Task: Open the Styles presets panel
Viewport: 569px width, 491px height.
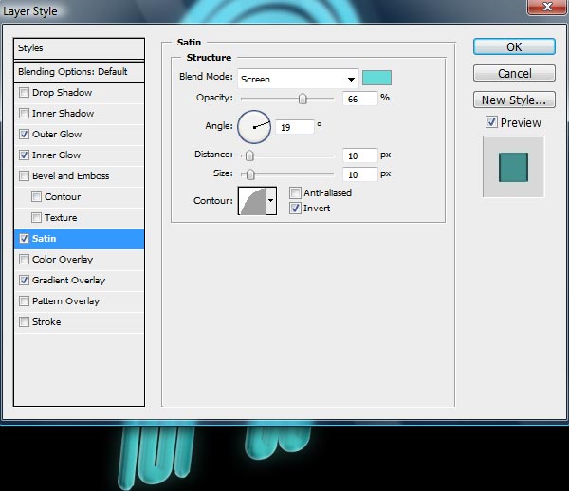Action: (x=79, y=48)
